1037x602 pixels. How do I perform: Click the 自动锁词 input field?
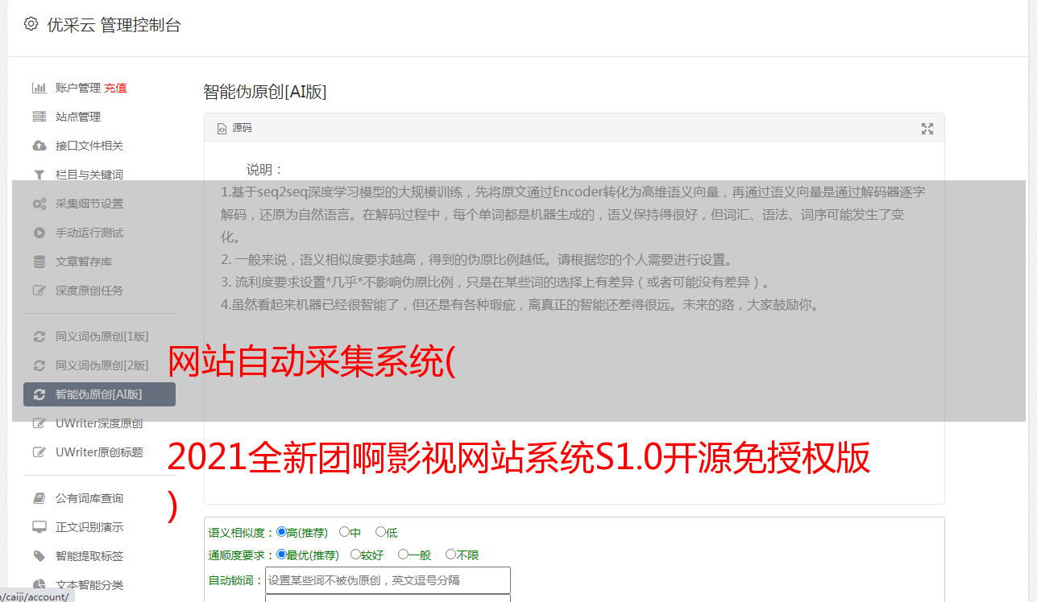coord(388,580)
